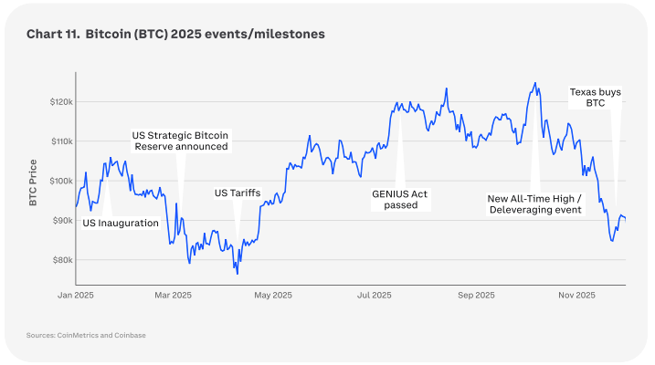Click the $80k y-axis label
655x365 pixels.
(62, 260)
